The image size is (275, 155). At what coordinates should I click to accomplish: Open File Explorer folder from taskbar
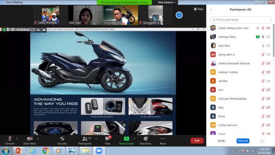tap(86, 151)
